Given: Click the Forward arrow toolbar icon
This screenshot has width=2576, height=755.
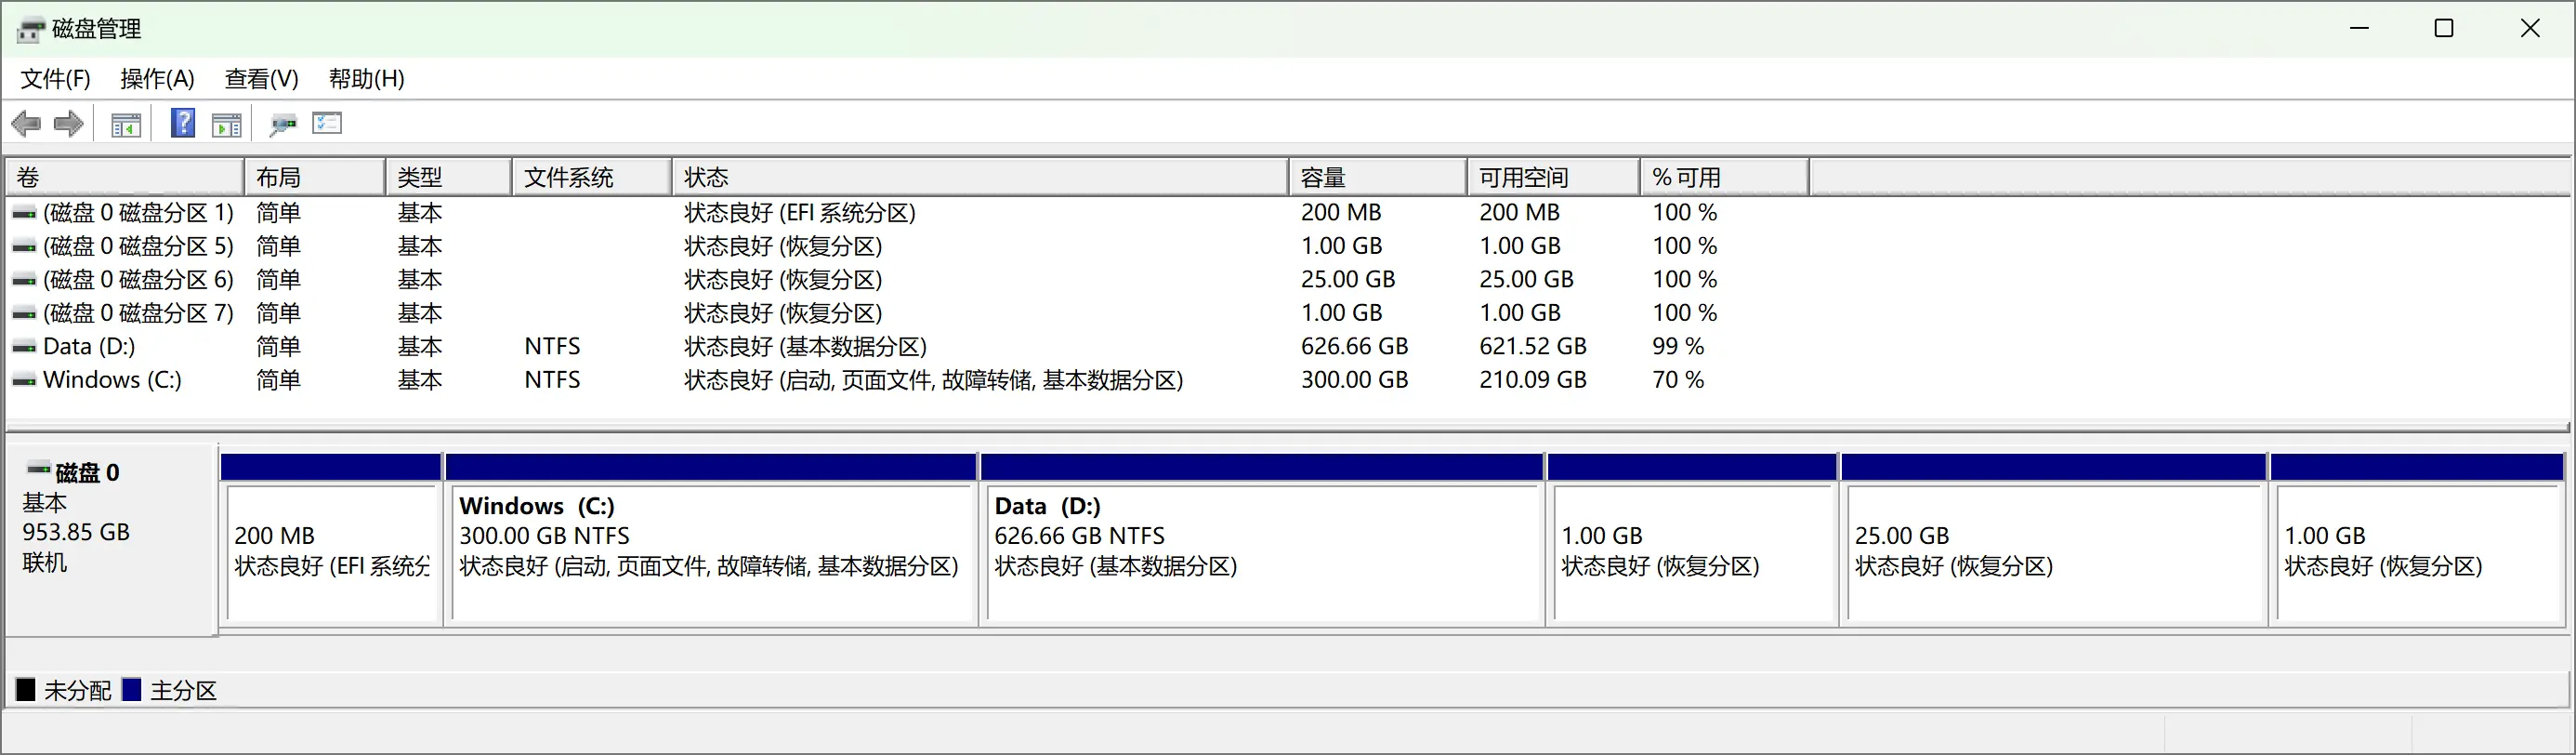Looking at the screenshot, I should pyautogui.click(x=68, y=124).
